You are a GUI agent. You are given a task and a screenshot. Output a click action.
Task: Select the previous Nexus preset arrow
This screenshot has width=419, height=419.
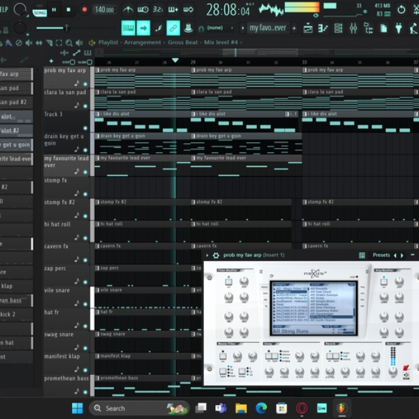click(395, 256)
